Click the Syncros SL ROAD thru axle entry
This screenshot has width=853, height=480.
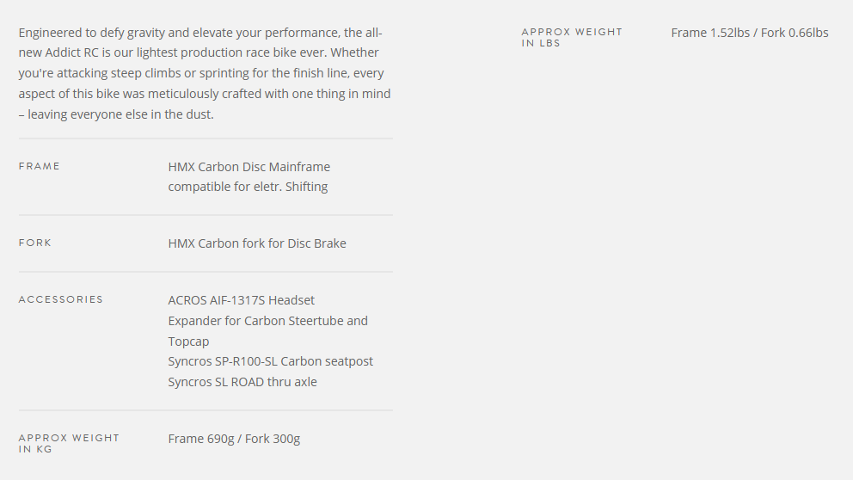click(x=242, y=382)
